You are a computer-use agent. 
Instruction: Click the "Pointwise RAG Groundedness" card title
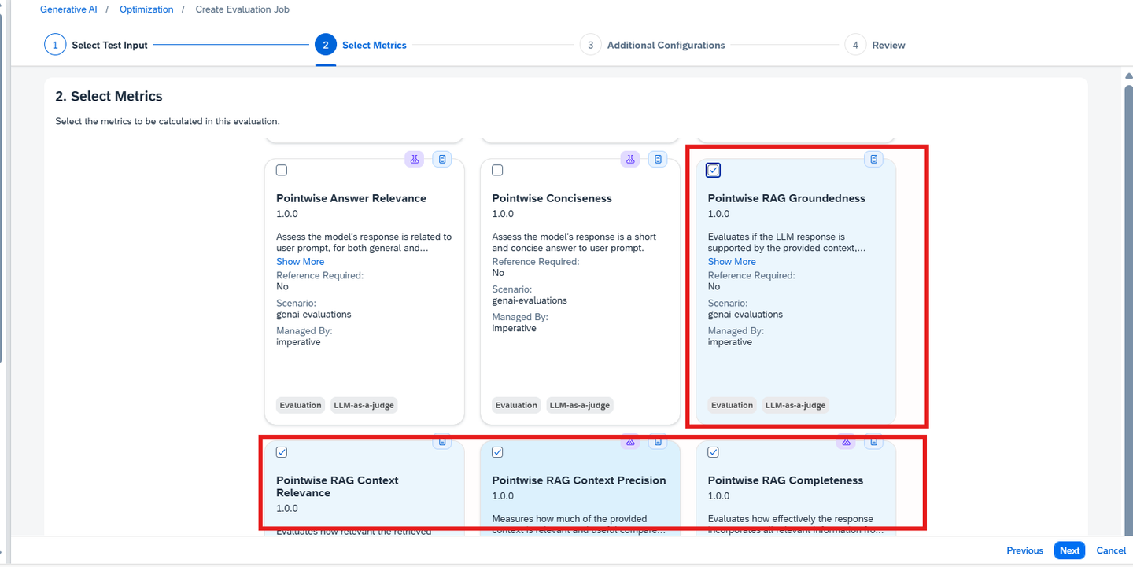(786, 198)
